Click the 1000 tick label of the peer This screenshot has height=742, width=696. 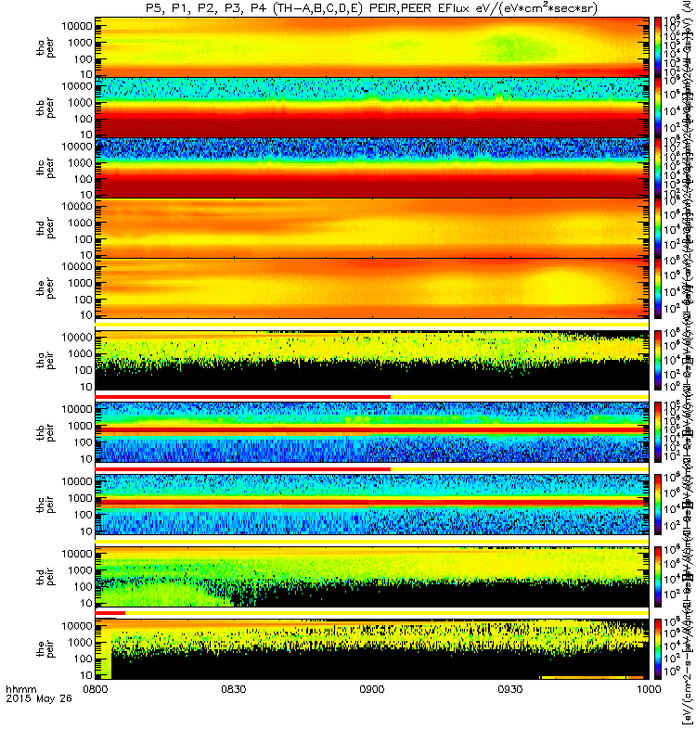coord(80,283)
